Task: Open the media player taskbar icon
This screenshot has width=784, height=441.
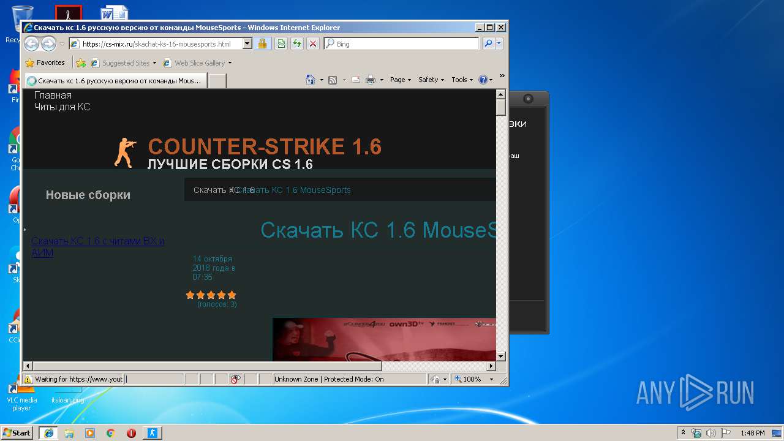Action: (x=90, y=433)
